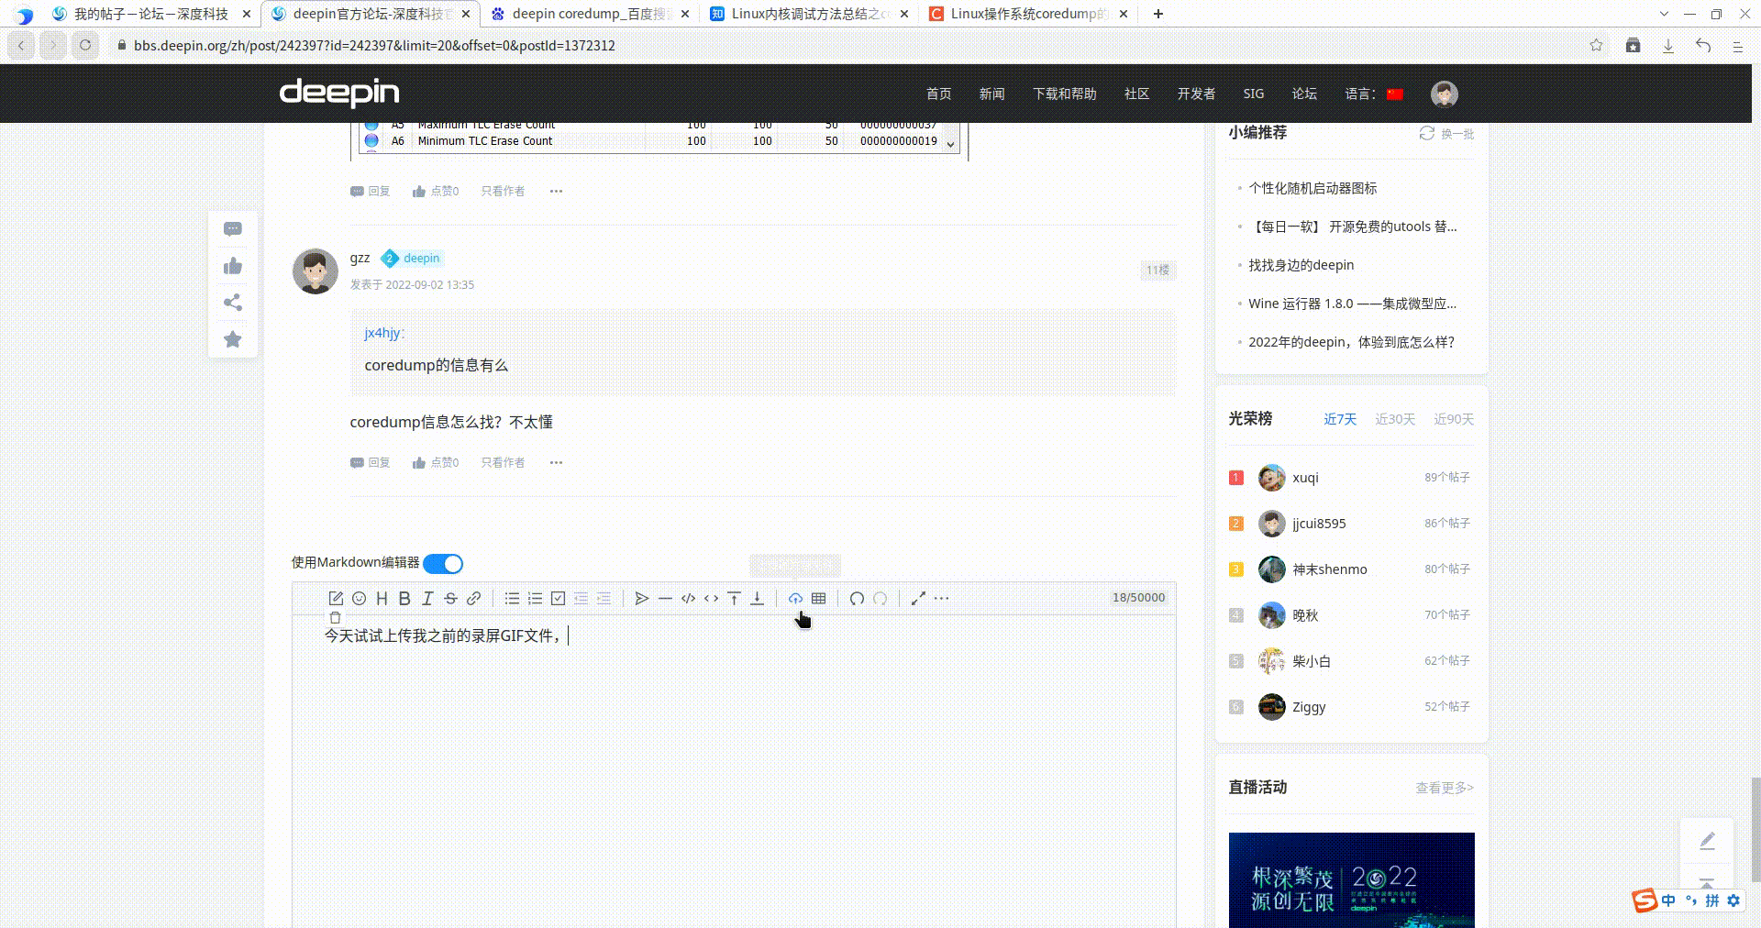The image size is (1761, 928).
Task: Favorite the post via the sidebar star icon
Action: [x=233, y=339]
